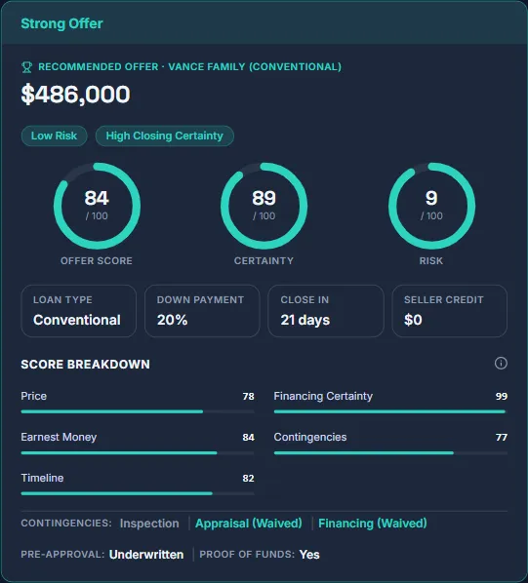Click the Financing Certainty value 99

click(x=502, y=397)
